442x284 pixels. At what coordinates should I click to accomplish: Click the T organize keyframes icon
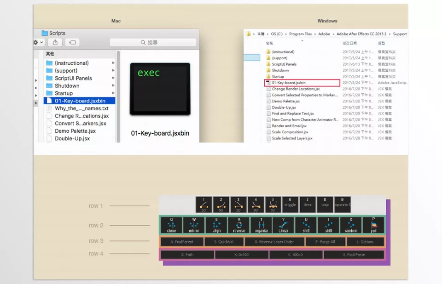(x=262, y=225)
